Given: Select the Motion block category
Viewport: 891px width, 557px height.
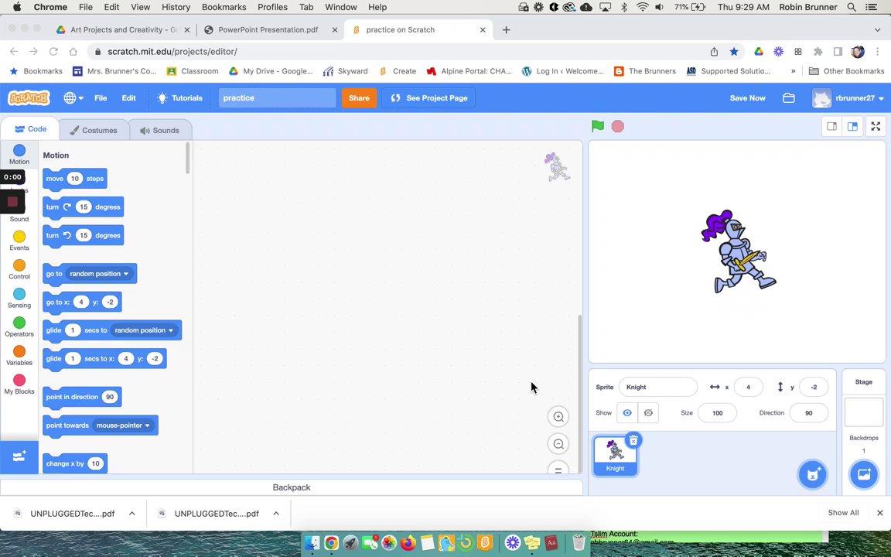Looking at the screenshot, I should (x=19, y=154).
